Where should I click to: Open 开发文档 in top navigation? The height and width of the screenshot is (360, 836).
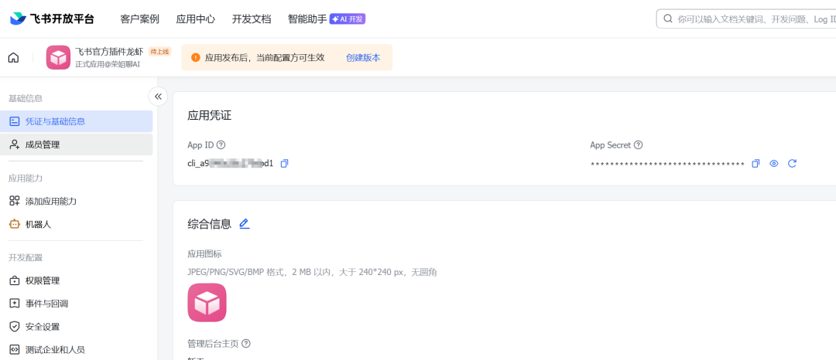252,19
